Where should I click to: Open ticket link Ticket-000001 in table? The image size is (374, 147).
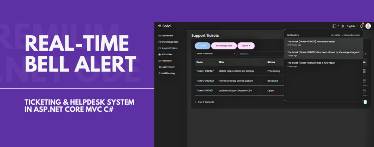tap(205, 91)
